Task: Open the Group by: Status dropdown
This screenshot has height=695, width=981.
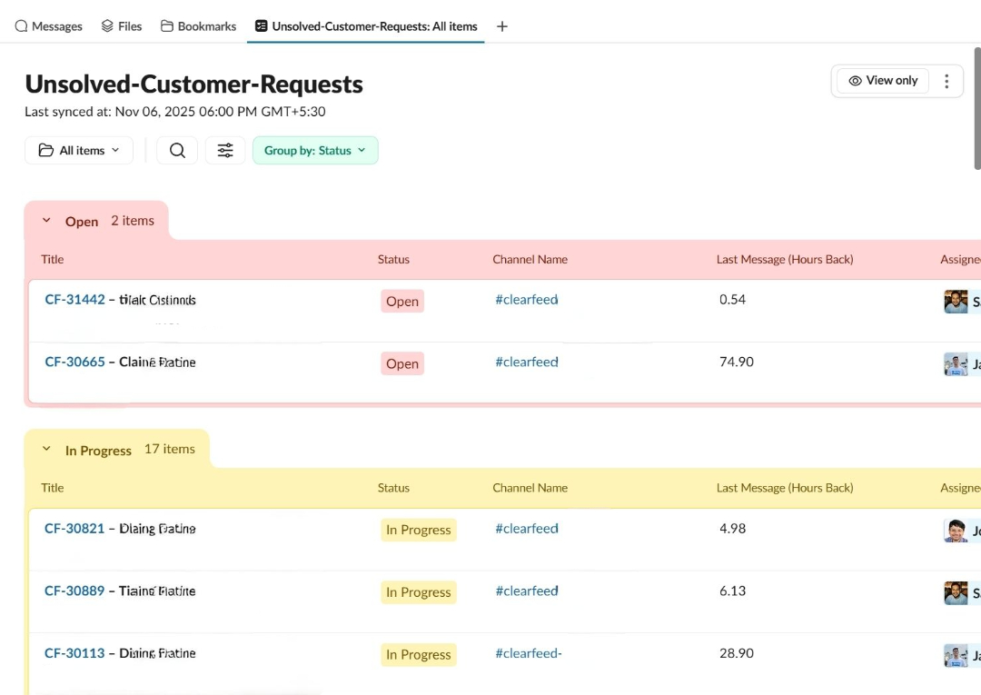Action: click(315, 150)
